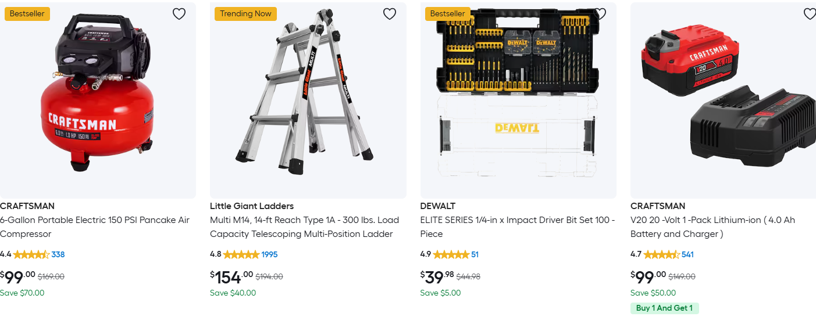Viewport: 816px width, 320px height.
Task: View 1995 reviews for the ladder
Action: click(270, 254)
